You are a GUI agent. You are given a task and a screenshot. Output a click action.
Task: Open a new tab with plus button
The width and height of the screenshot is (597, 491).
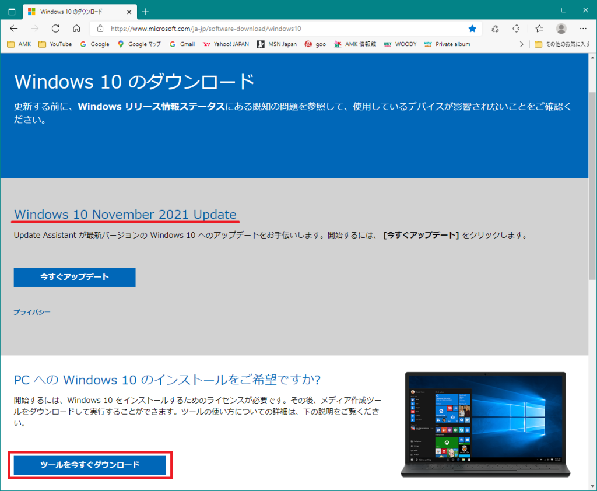coord(145,11)
